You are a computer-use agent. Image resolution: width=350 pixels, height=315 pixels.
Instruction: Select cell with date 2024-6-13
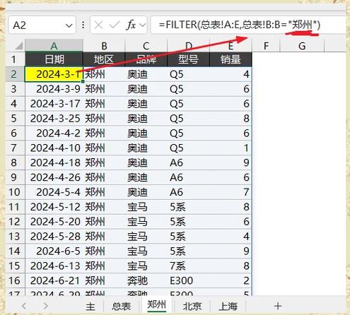[54, 266]
